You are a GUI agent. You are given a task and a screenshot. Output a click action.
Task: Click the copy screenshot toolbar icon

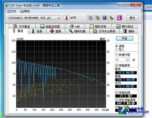pyautogui.click(x=97, y=18)
